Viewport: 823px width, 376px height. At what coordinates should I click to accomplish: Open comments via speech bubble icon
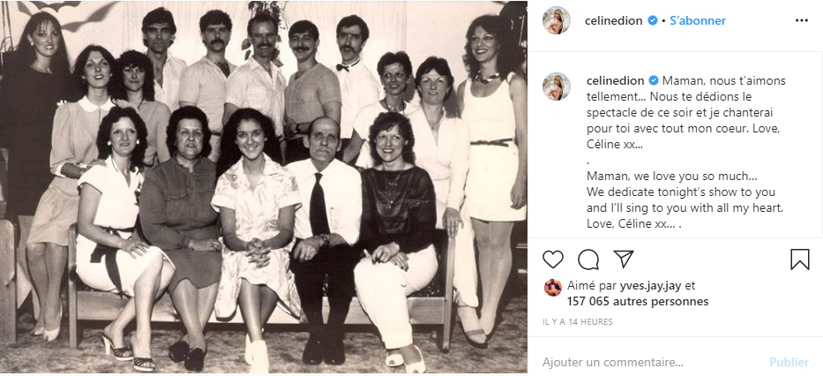click(x=588, y=259)
